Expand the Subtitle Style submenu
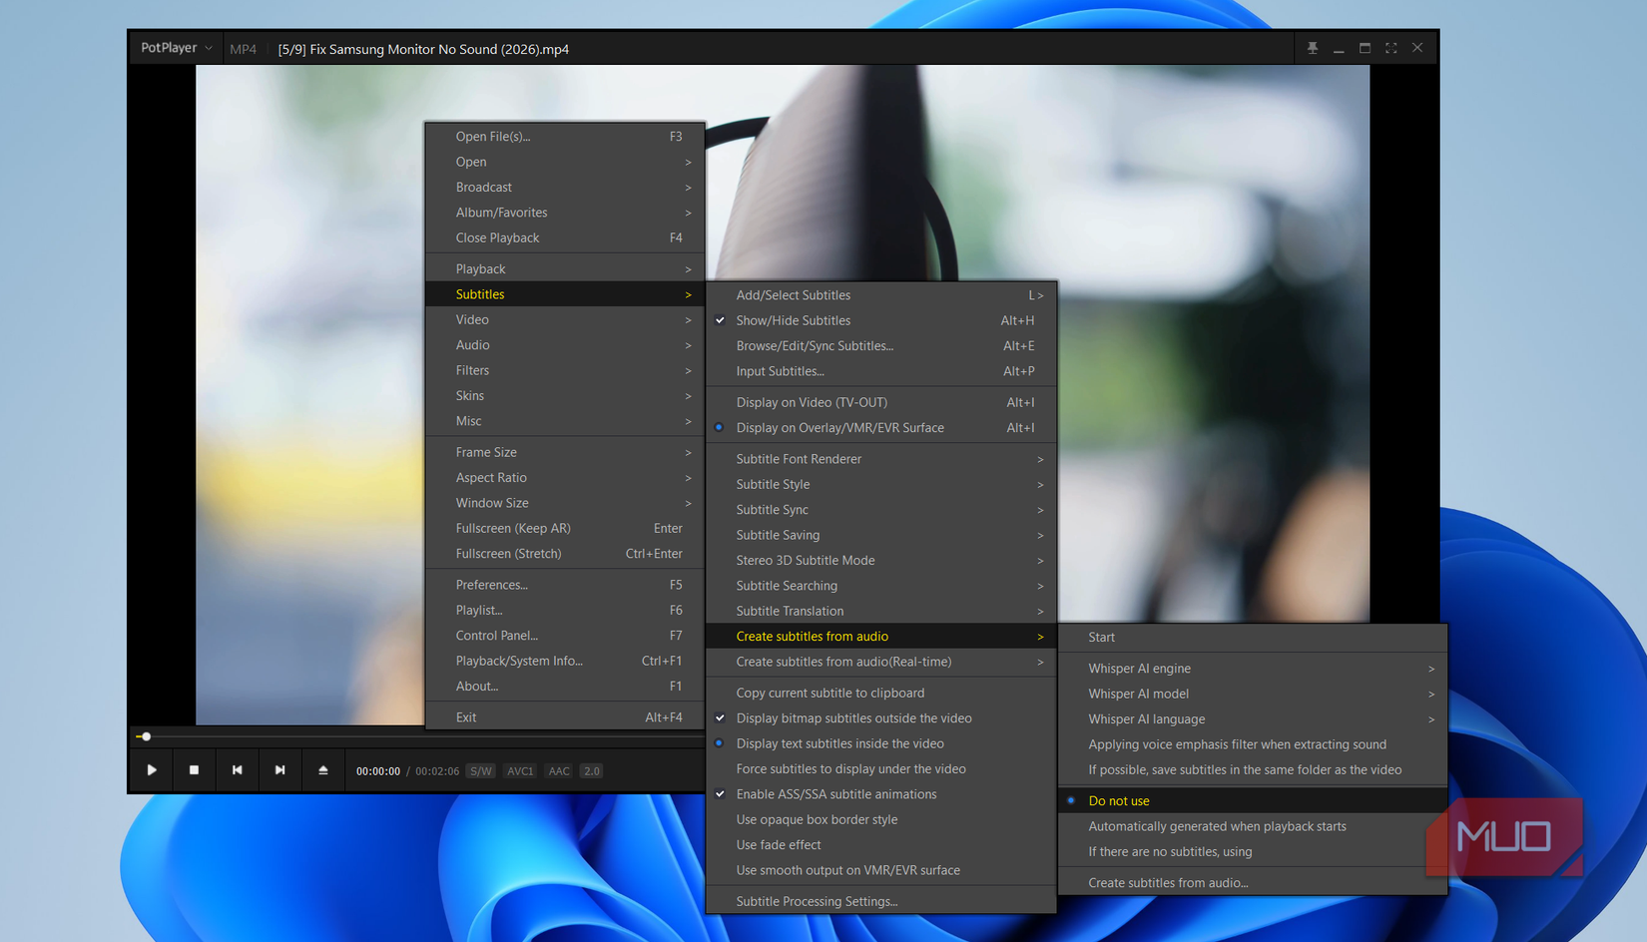Viewport: 1647px width, 942px height. (x=773, y=484)
